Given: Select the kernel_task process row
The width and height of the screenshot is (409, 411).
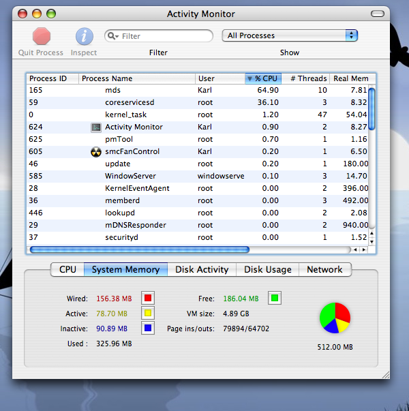Looking at the screenshot, I should (198, 115).
